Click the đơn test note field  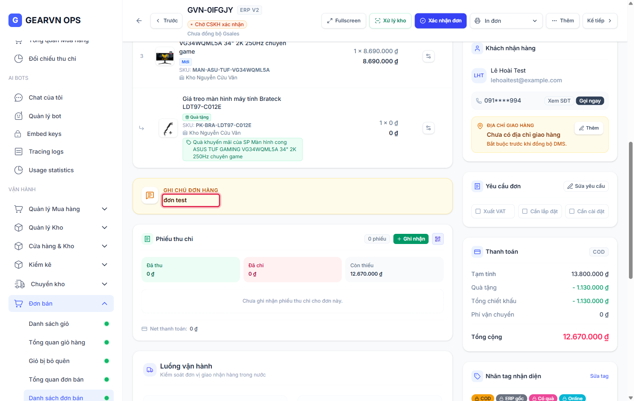point(191,200)
